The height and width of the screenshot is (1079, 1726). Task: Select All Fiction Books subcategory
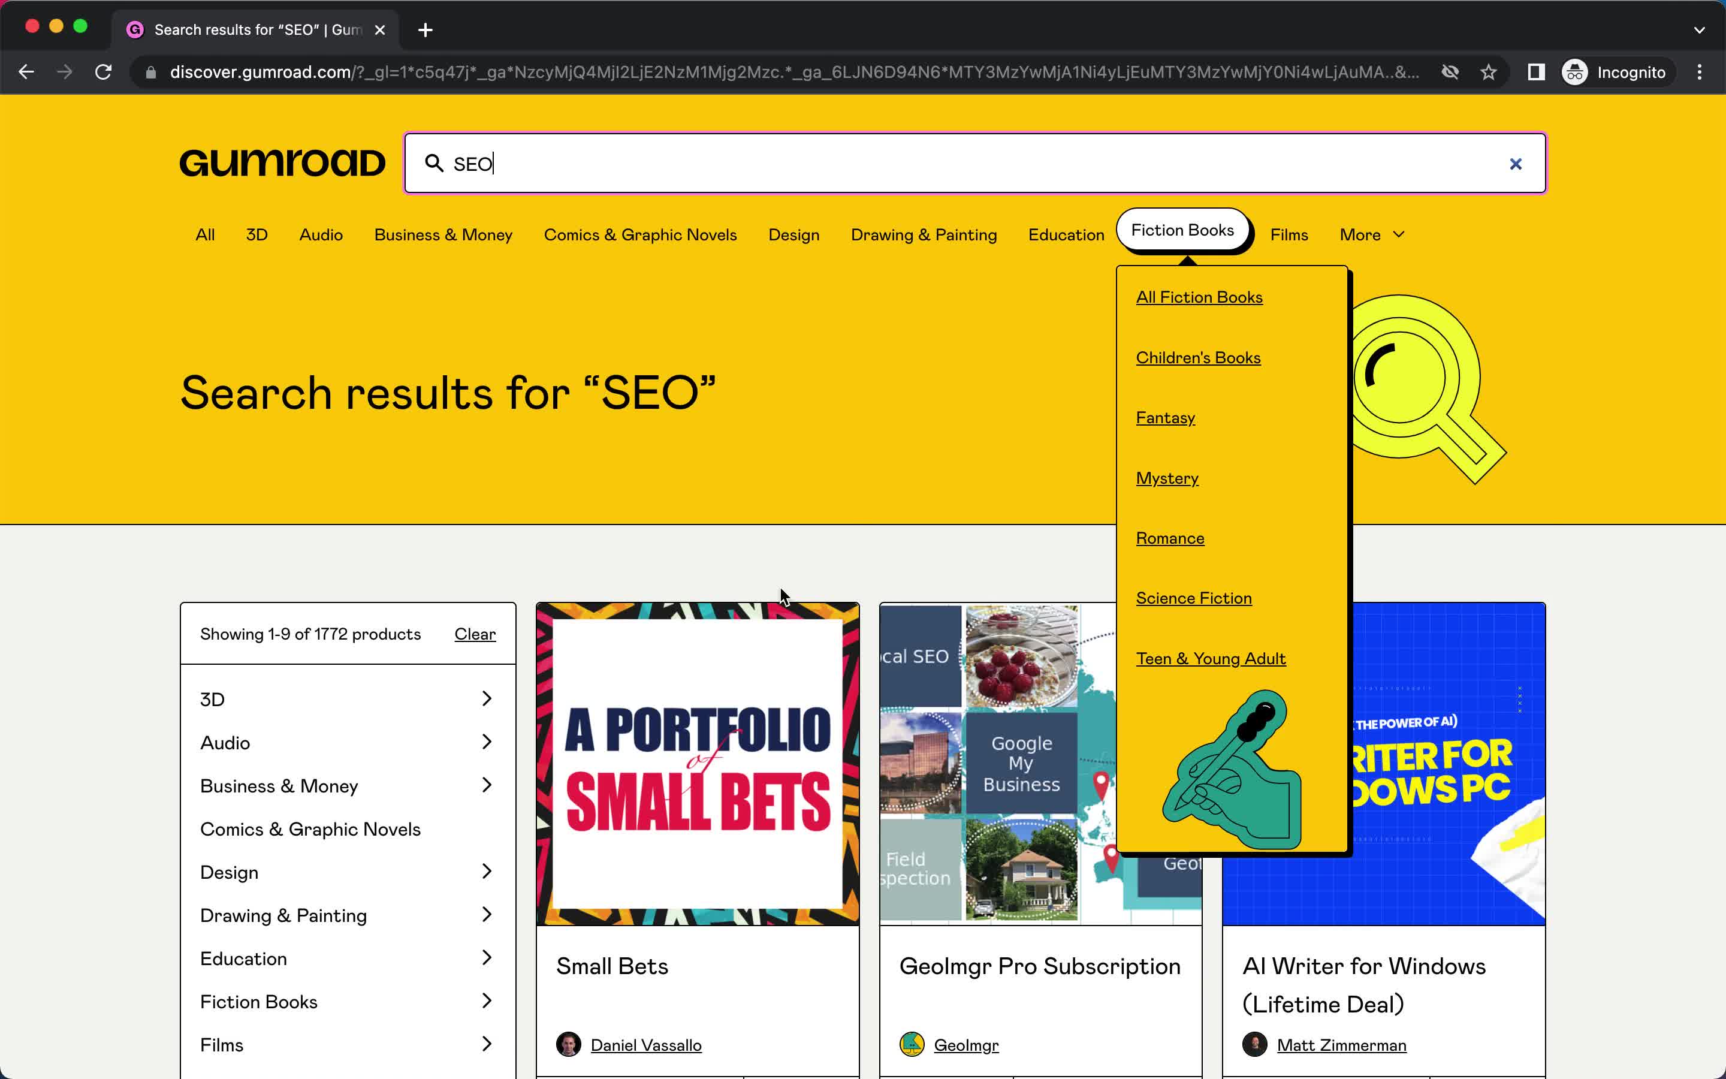(x=1198, y=296)
